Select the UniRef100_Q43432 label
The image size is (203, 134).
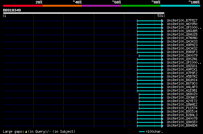tap(182, 48)
